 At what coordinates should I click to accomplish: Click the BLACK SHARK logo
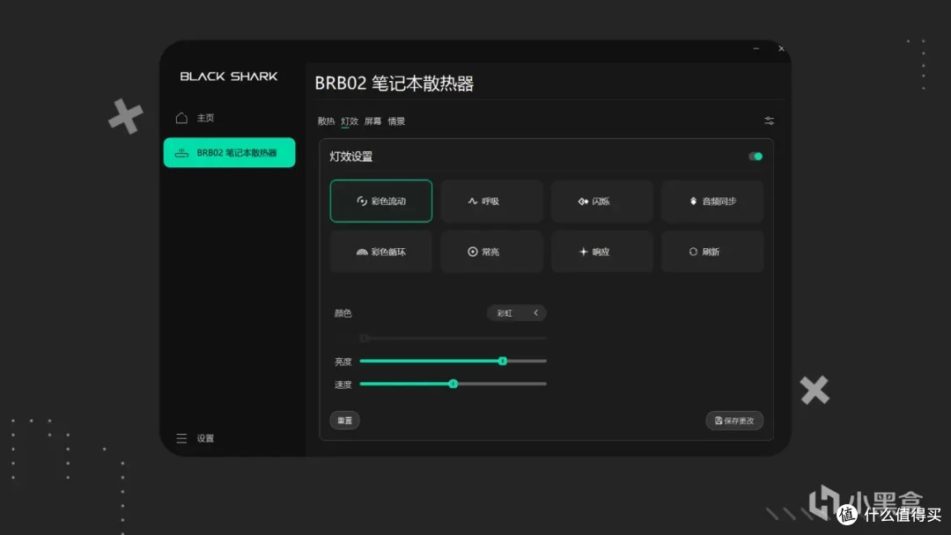tap(229, 77)
